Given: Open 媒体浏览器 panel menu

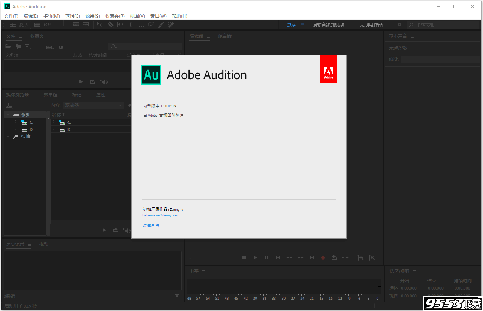Looking at the screenshot, I should pyautogui.click(x=34, y=95).
